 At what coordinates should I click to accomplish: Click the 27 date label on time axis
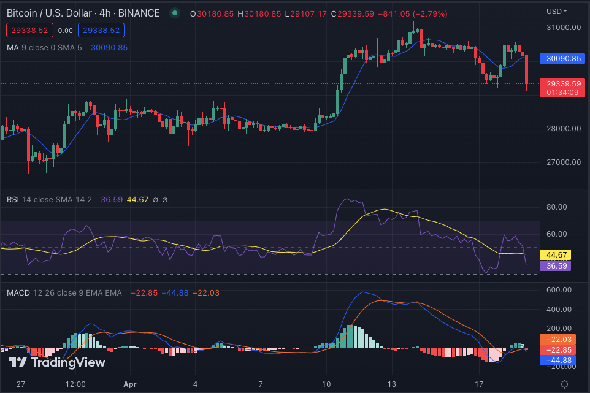pos(21,384)
